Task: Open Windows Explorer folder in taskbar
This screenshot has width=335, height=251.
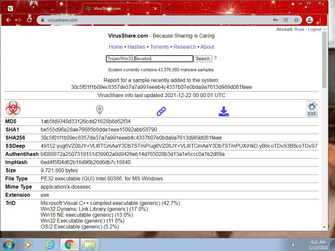Action: [90, 244]
